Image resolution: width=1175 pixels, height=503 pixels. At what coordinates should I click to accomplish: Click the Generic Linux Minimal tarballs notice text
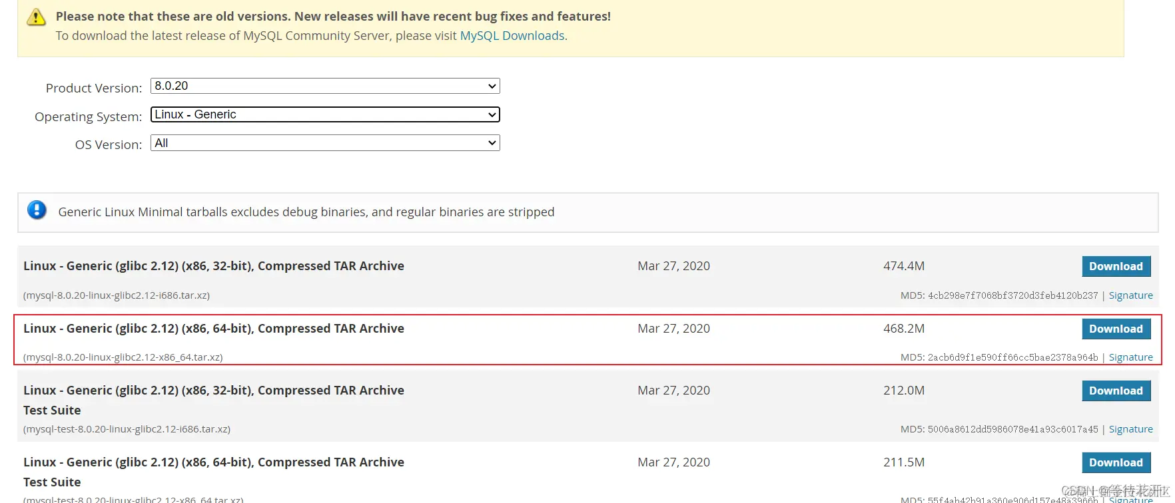click(x=306, y=212)
